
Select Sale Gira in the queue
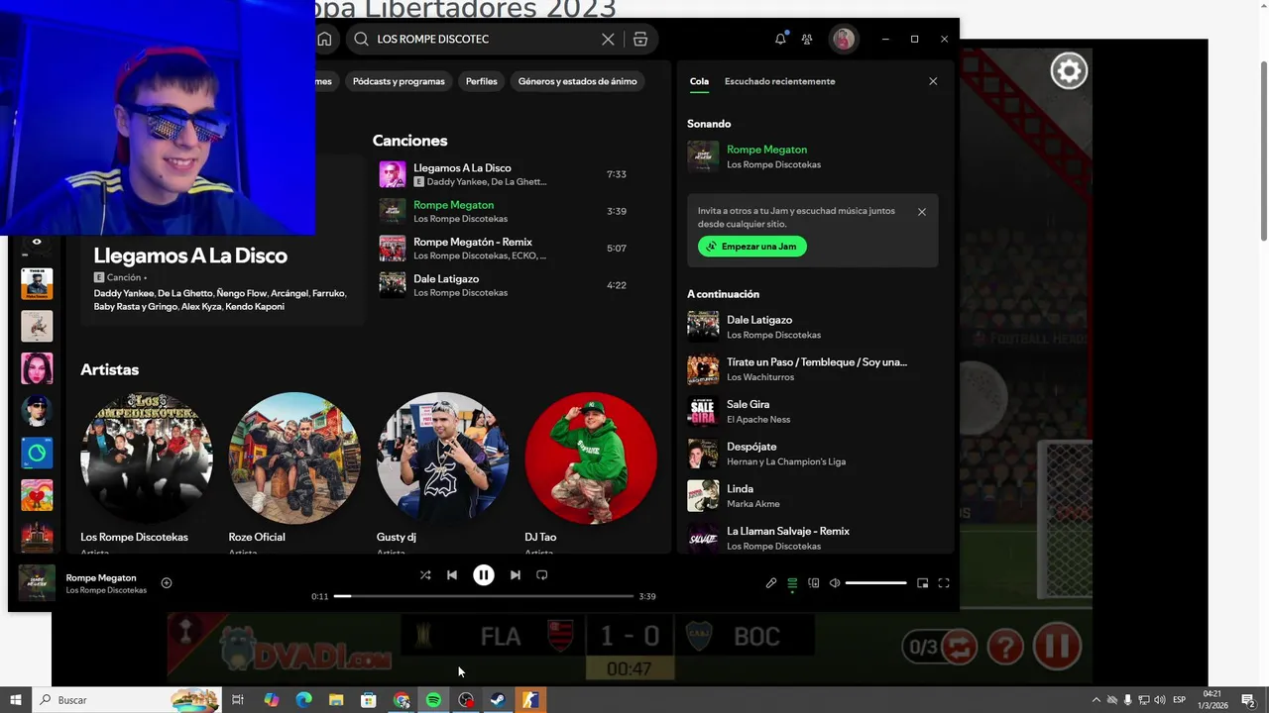click(811, 411)
